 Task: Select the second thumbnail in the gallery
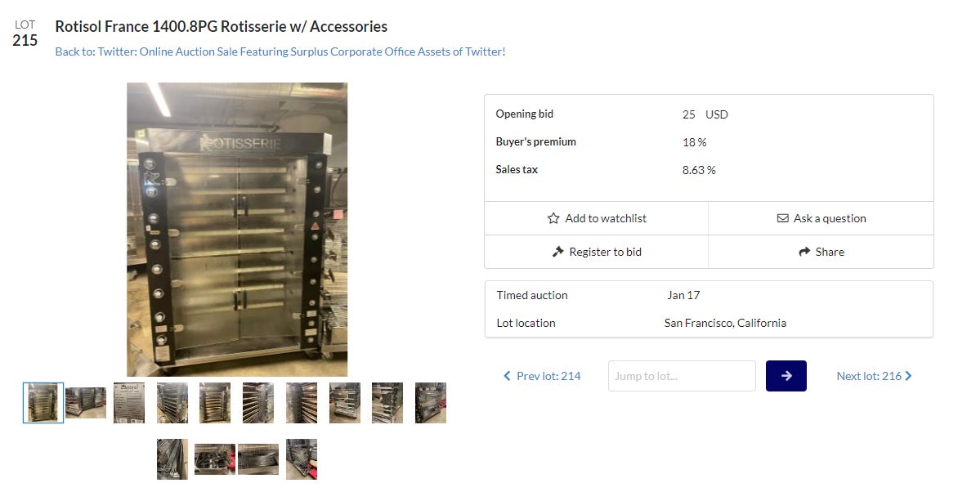(86, 403)
